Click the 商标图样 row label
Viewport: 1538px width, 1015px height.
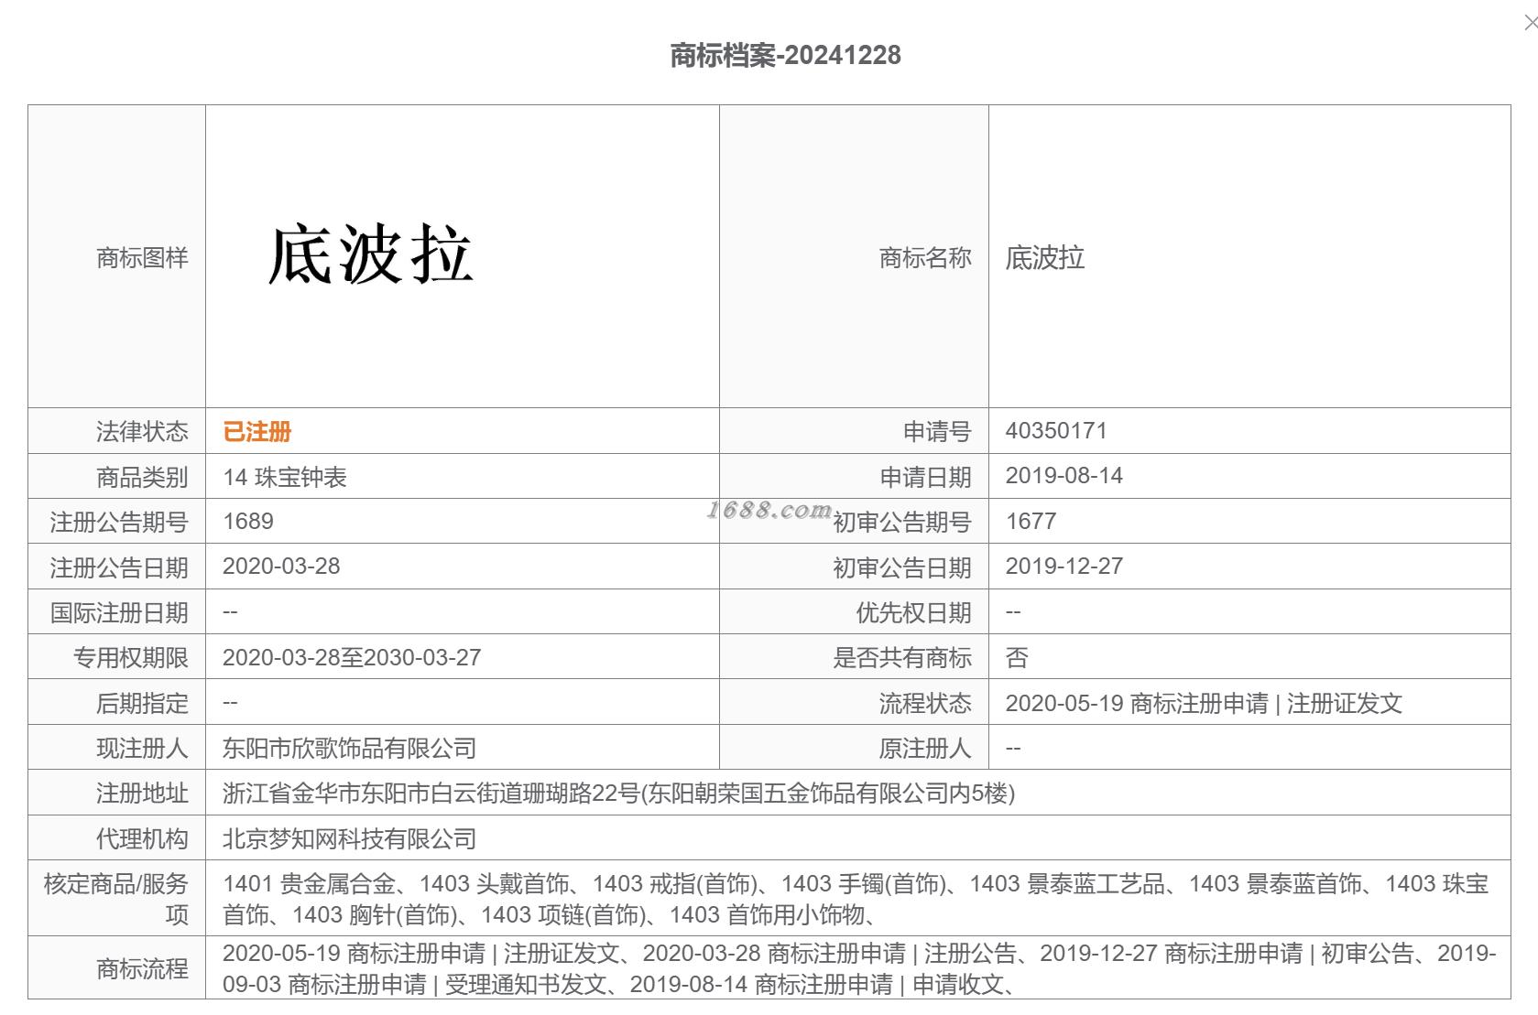(x=142, y=258)
